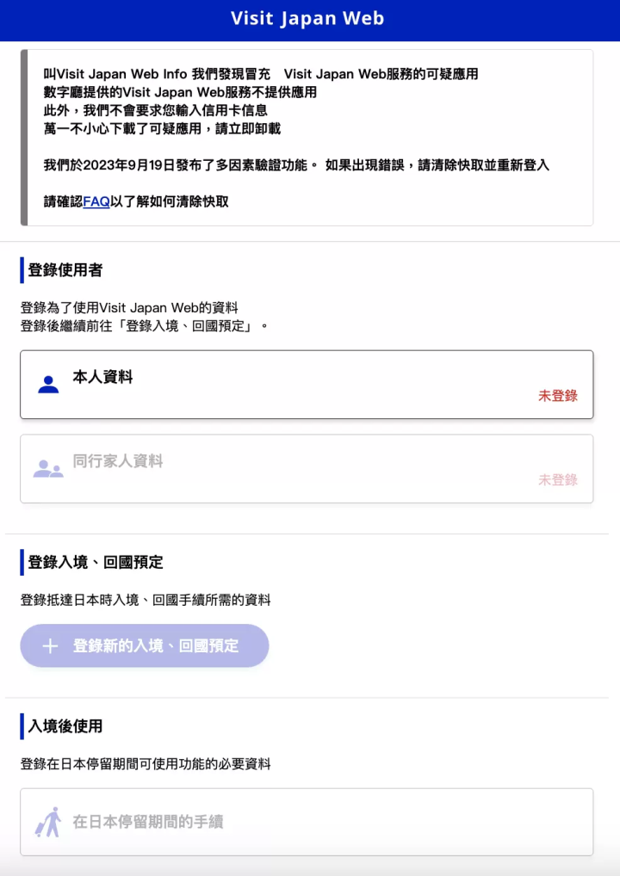
Task: Select the 同行家人資料 card
Action: pyautogui.click(x=307, y=469)
